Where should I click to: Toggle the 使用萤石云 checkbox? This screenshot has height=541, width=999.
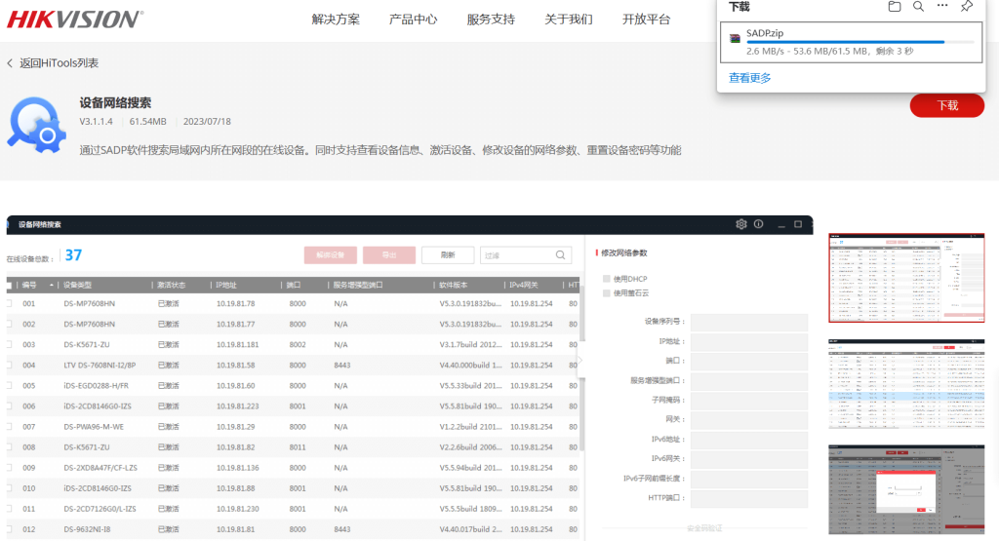[607, 292]
